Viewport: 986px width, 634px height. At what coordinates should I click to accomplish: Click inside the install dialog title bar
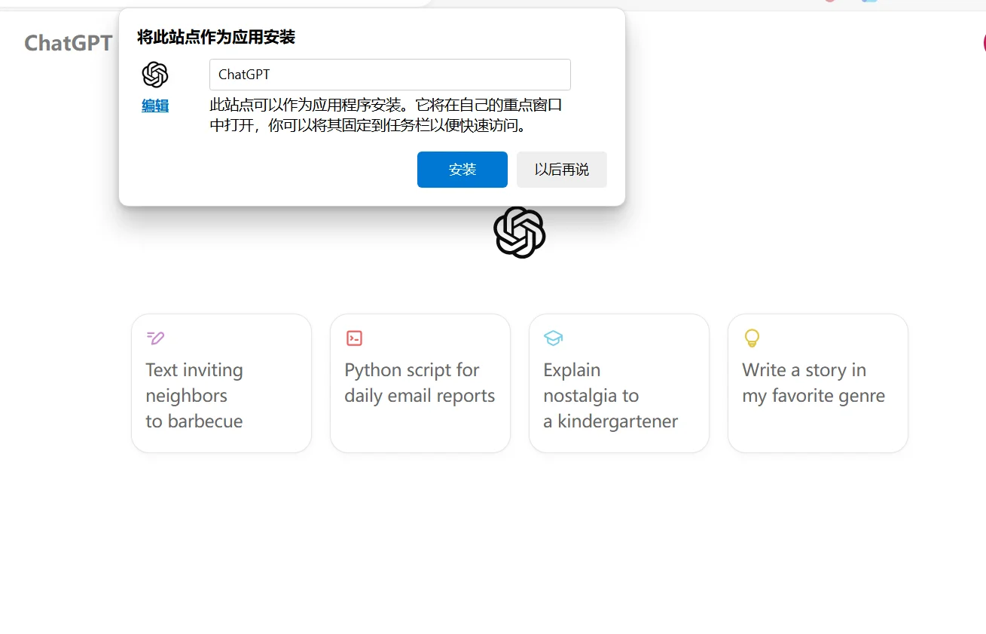[216, 35]
